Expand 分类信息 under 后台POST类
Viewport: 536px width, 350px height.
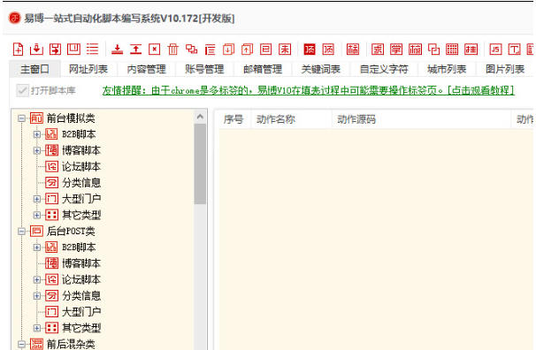[x=37, y=296]
